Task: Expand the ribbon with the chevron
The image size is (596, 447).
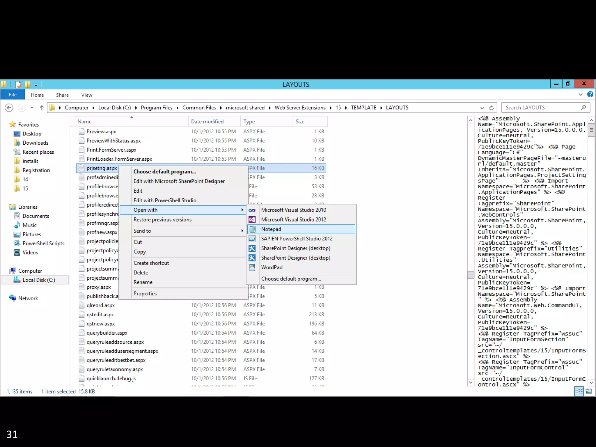Action: point(581,94)
